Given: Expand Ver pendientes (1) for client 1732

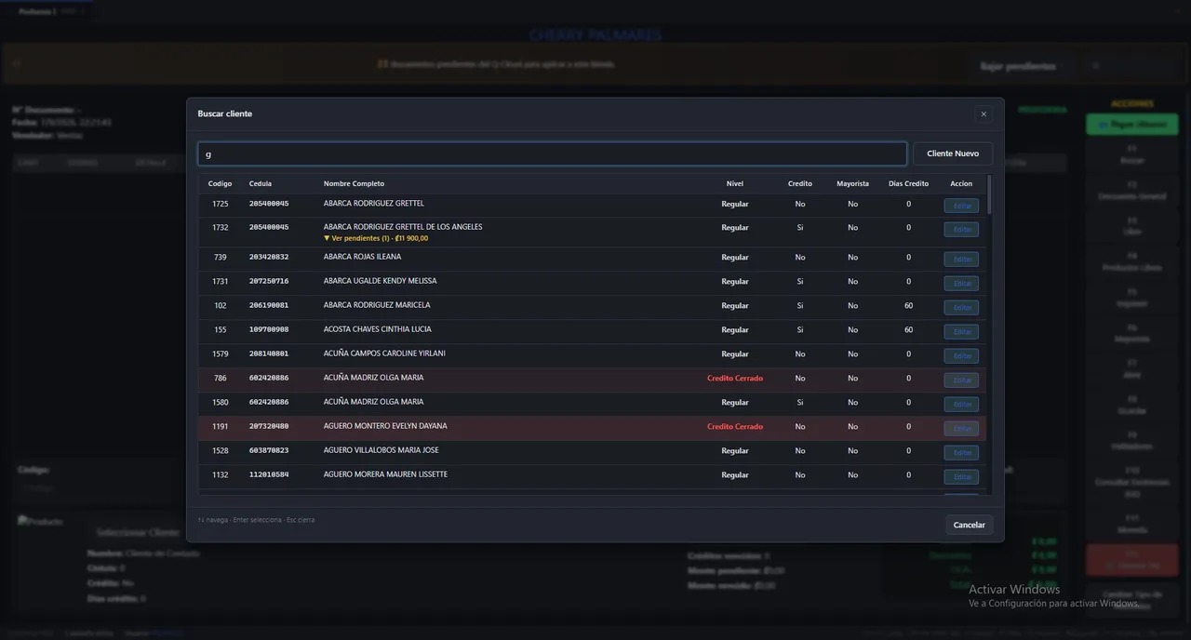Looking at the screenshot, I should [x=376, y=238].
